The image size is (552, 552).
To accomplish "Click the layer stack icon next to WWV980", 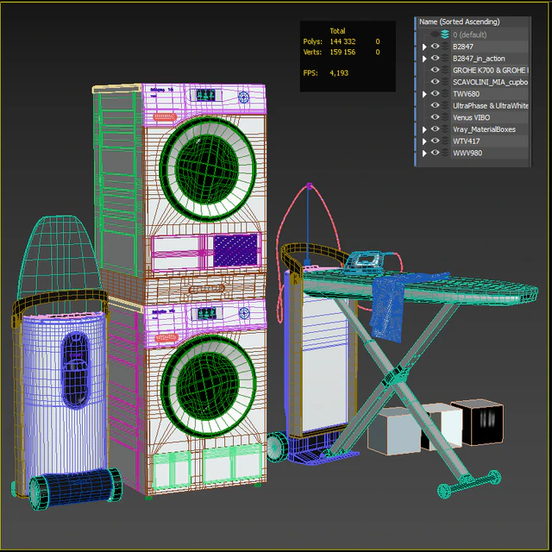I will point(445,153).
